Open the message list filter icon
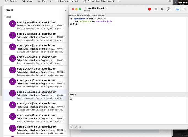The width and height of the screenshot is (188, 137). [66, 10]
